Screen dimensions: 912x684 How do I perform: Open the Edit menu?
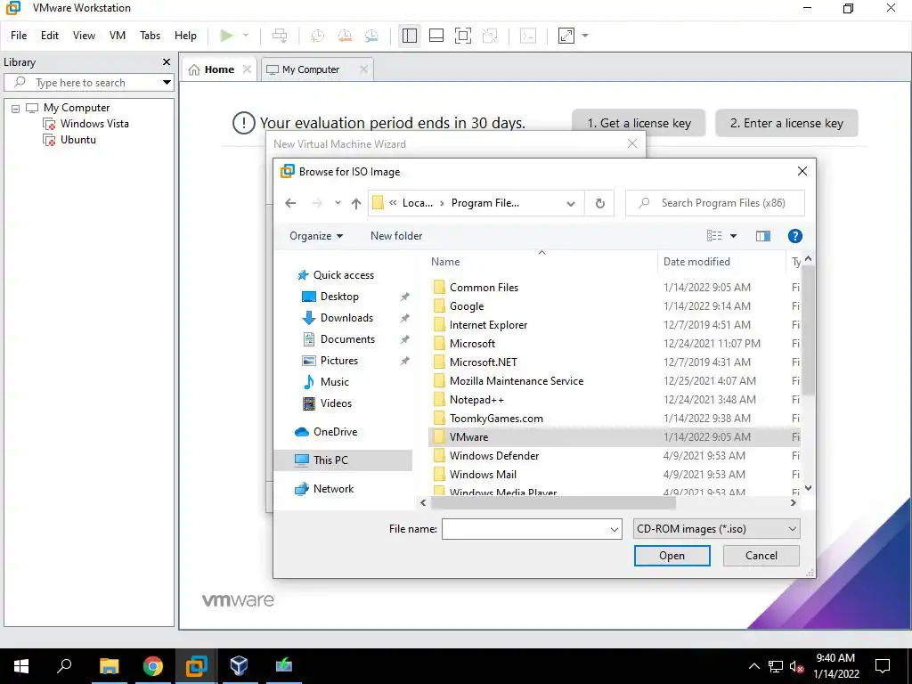tap(50, 36)
